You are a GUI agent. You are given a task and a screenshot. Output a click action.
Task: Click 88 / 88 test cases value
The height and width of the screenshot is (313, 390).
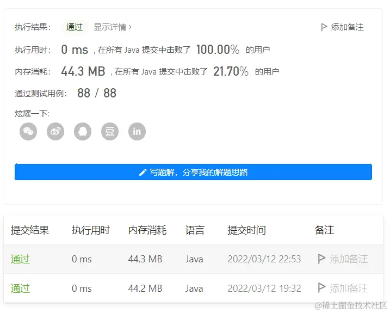(97, 93)
